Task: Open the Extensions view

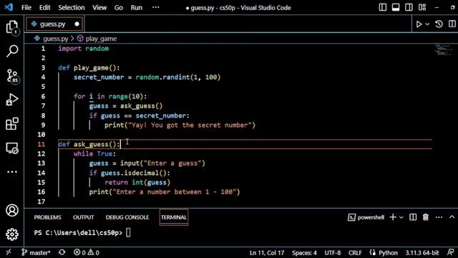Action: pos(12,124)
